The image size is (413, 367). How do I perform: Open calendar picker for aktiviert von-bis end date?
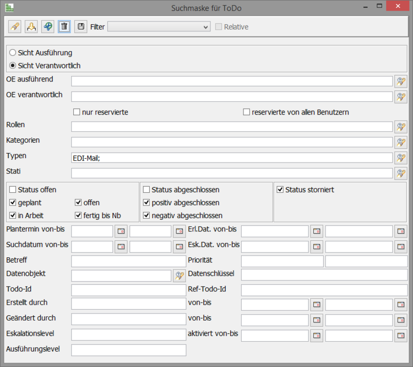400,336
